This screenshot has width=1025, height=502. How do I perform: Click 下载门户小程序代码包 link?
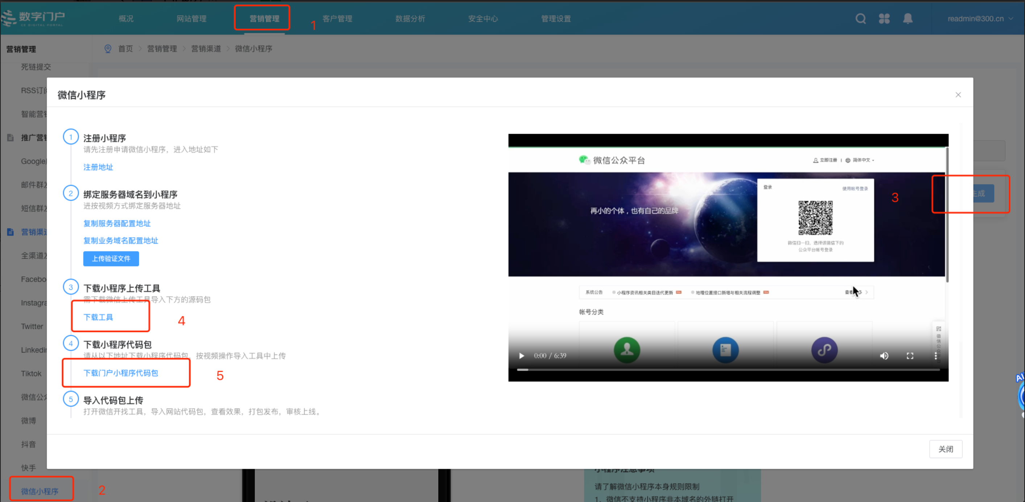click(120, 373)
